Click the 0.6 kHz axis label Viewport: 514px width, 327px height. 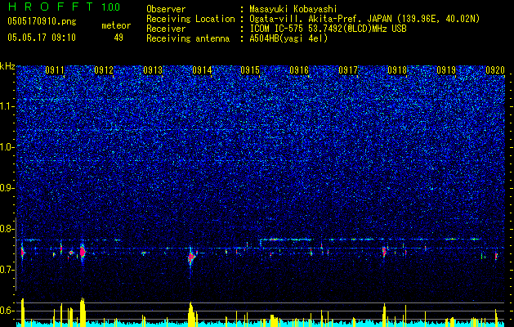(x=7, y=311)
